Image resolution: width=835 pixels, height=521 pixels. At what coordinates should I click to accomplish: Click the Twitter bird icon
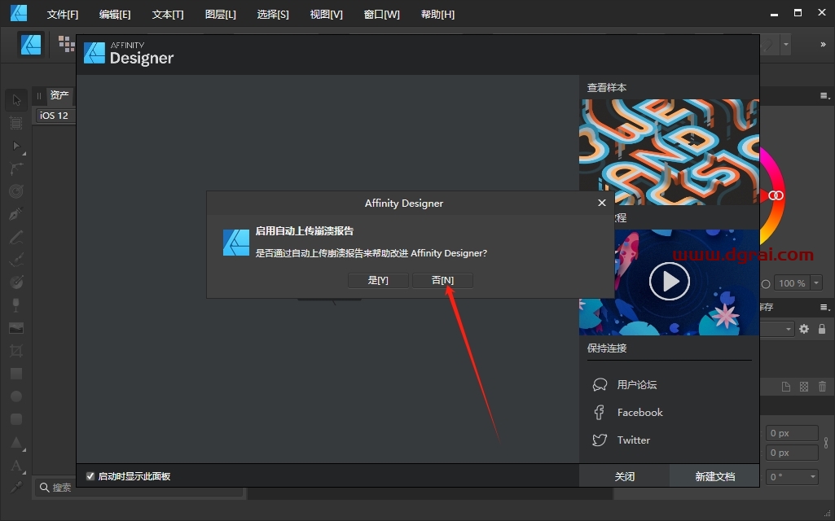tap(600, 440)
